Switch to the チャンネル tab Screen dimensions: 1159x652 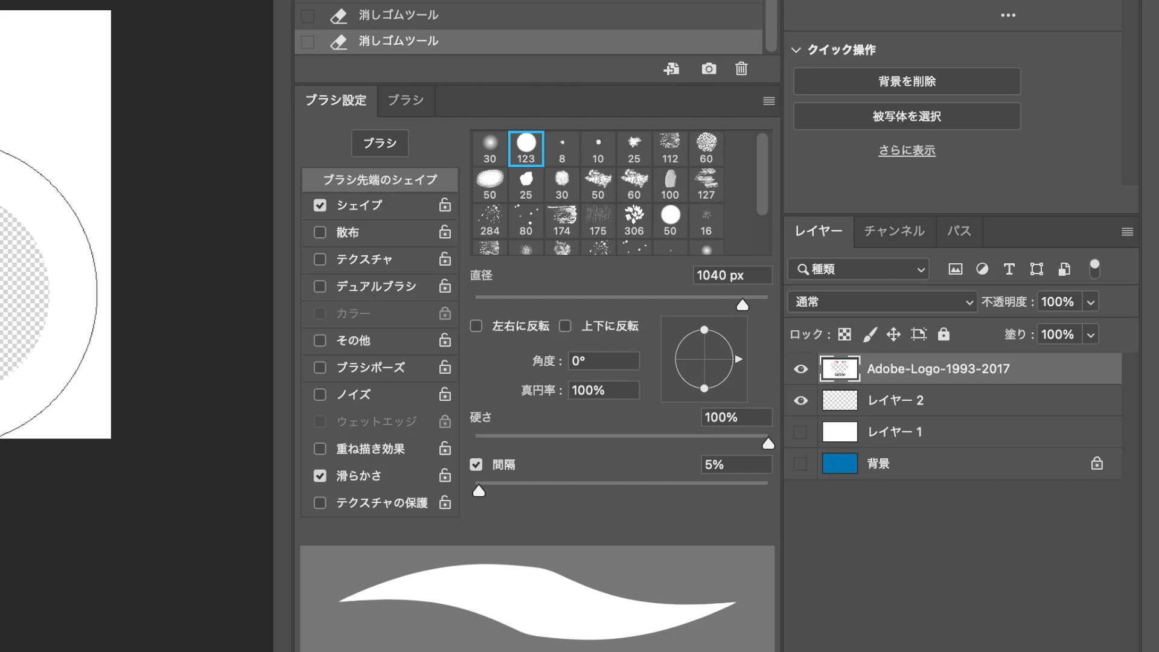[x=894, y=231]
